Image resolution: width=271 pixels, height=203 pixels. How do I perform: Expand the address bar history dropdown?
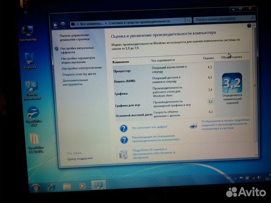183,21
